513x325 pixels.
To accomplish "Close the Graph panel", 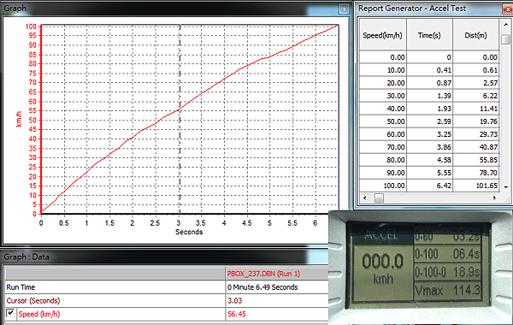I will 344,9.
